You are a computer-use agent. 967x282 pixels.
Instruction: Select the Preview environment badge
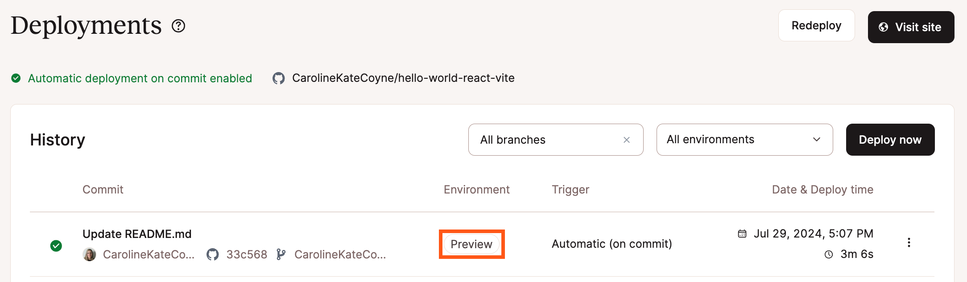(x=471, y=244)
